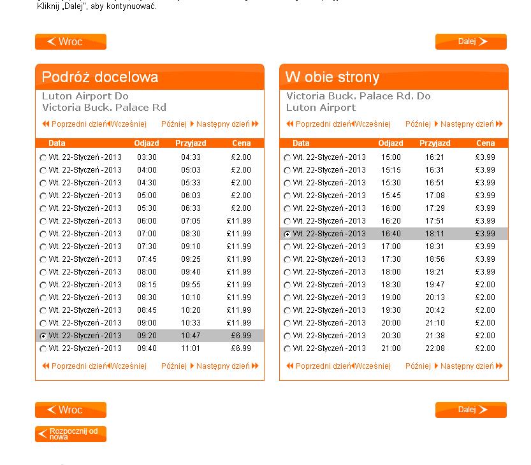This screenshot has height=465, width=531.
Task: Select outbound 09:00 departure radio button
Action: pyautogui.click(x=43, y=324)
